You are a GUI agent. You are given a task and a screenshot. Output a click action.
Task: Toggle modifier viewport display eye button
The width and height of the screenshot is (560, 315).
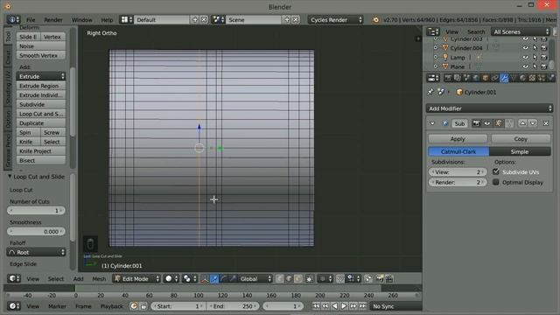click(487, 123)
